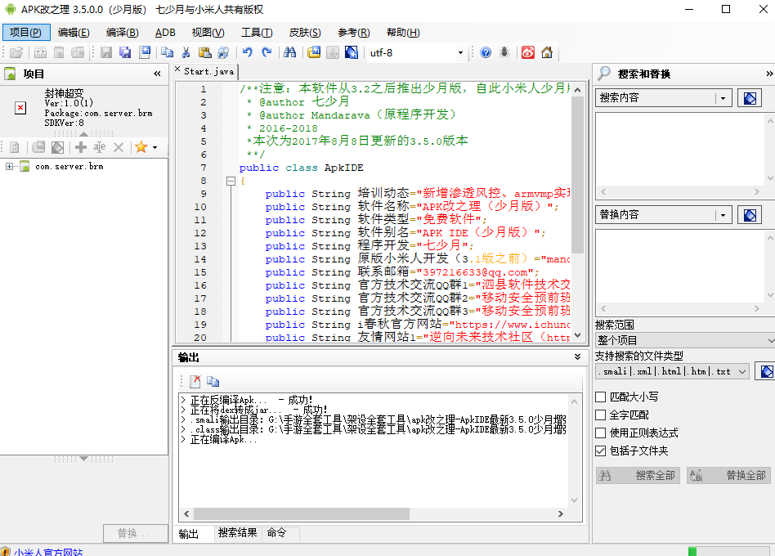The width and height of the screenshot is (775, 556).
Task: Click the green progress bar in status bar
Action: 692,552
